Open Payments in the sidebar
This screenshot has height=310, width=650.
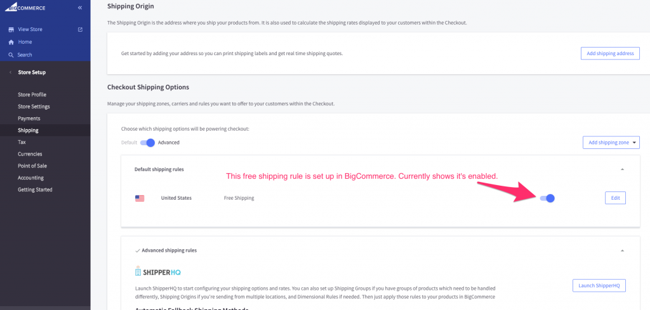point(29,119)
